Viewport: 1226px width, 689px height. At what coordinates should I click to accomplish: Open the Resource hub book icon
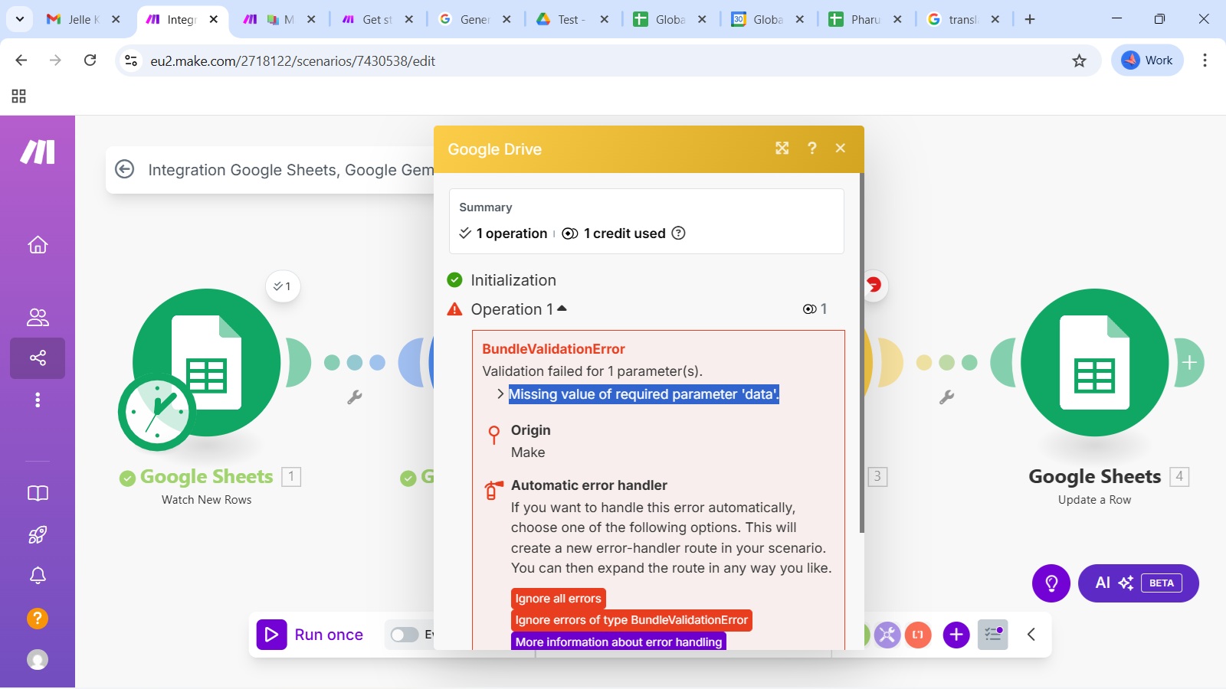pos(38,494)
